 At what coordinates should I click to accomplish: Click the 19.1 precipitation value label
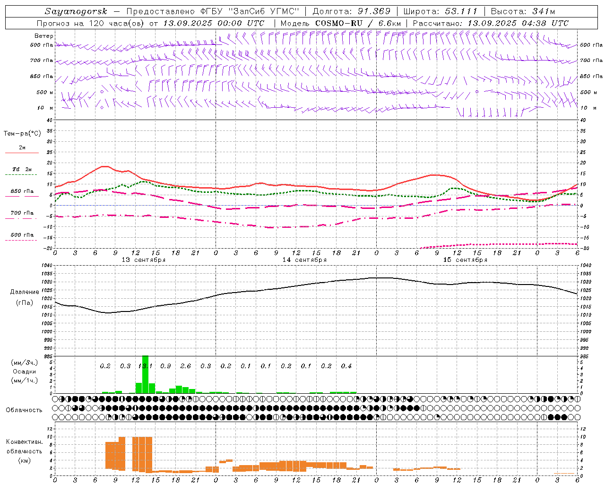click(x=145, y=366)
